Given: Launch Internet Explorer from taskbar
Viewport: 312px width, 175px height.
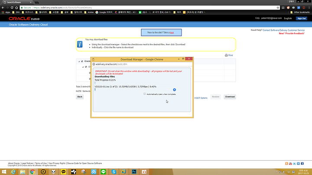Looking at the screenshot, I should pos(13,172).
